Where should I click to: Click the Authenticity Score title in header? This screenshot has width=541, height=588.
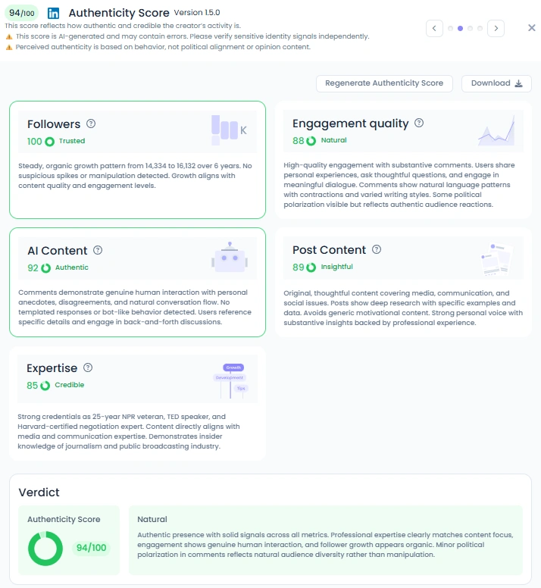click(x=119, y=13)
